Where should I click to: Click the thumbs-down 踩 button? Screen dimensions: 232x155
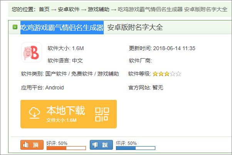(x=101, y=145)
